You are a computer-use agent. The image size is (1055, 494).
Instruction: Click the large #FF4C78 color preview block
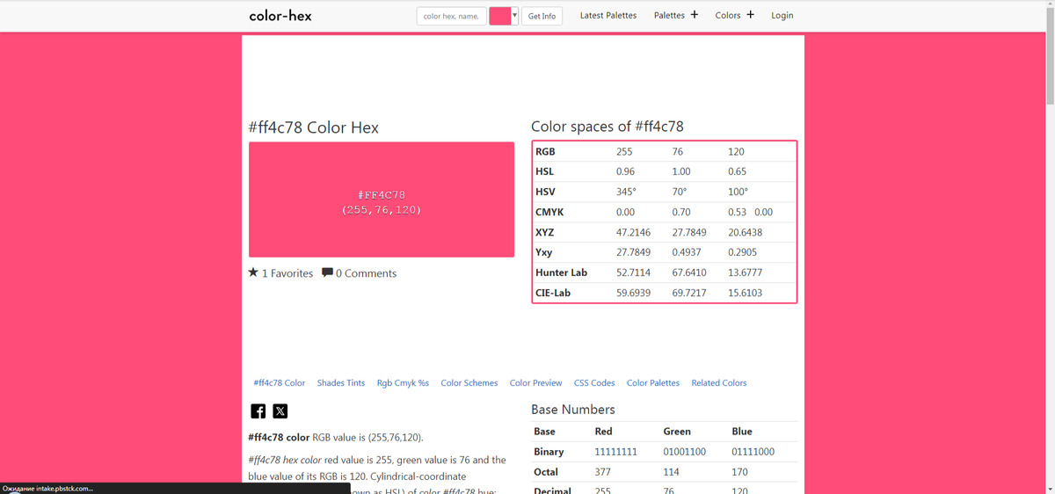click(x=382, y=200)
